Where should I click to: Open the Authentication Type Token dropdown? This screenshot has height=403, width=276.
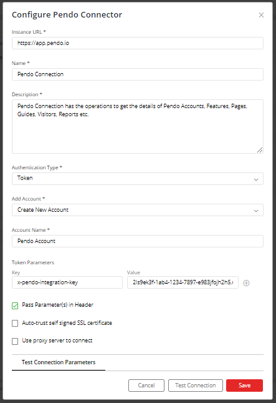click(138, 179)
